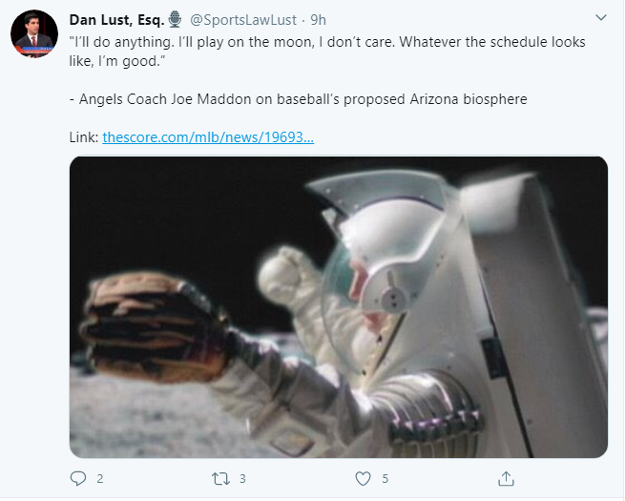Click the 'Link:' label text
Image resolution: width=625 pixels, height=501 pixels.
click(x=84, y=137)
